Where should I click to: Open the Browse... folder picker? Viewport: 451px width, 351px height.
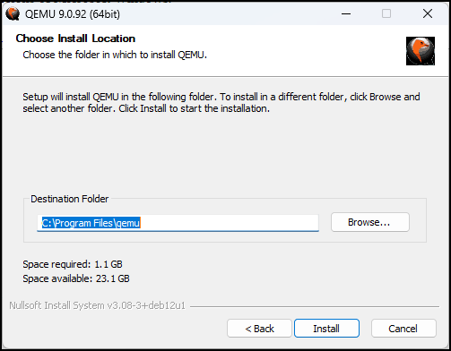pyautogui.click(x=370, y=222)
